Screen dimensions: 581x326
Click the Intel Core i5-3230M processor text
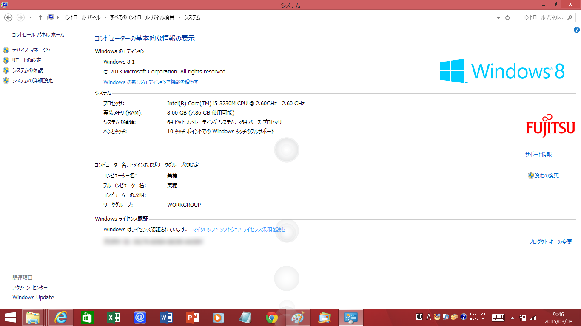click(236, 104)
